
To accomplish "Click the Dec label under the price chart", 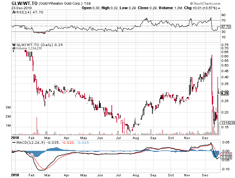I will [205, 138].
